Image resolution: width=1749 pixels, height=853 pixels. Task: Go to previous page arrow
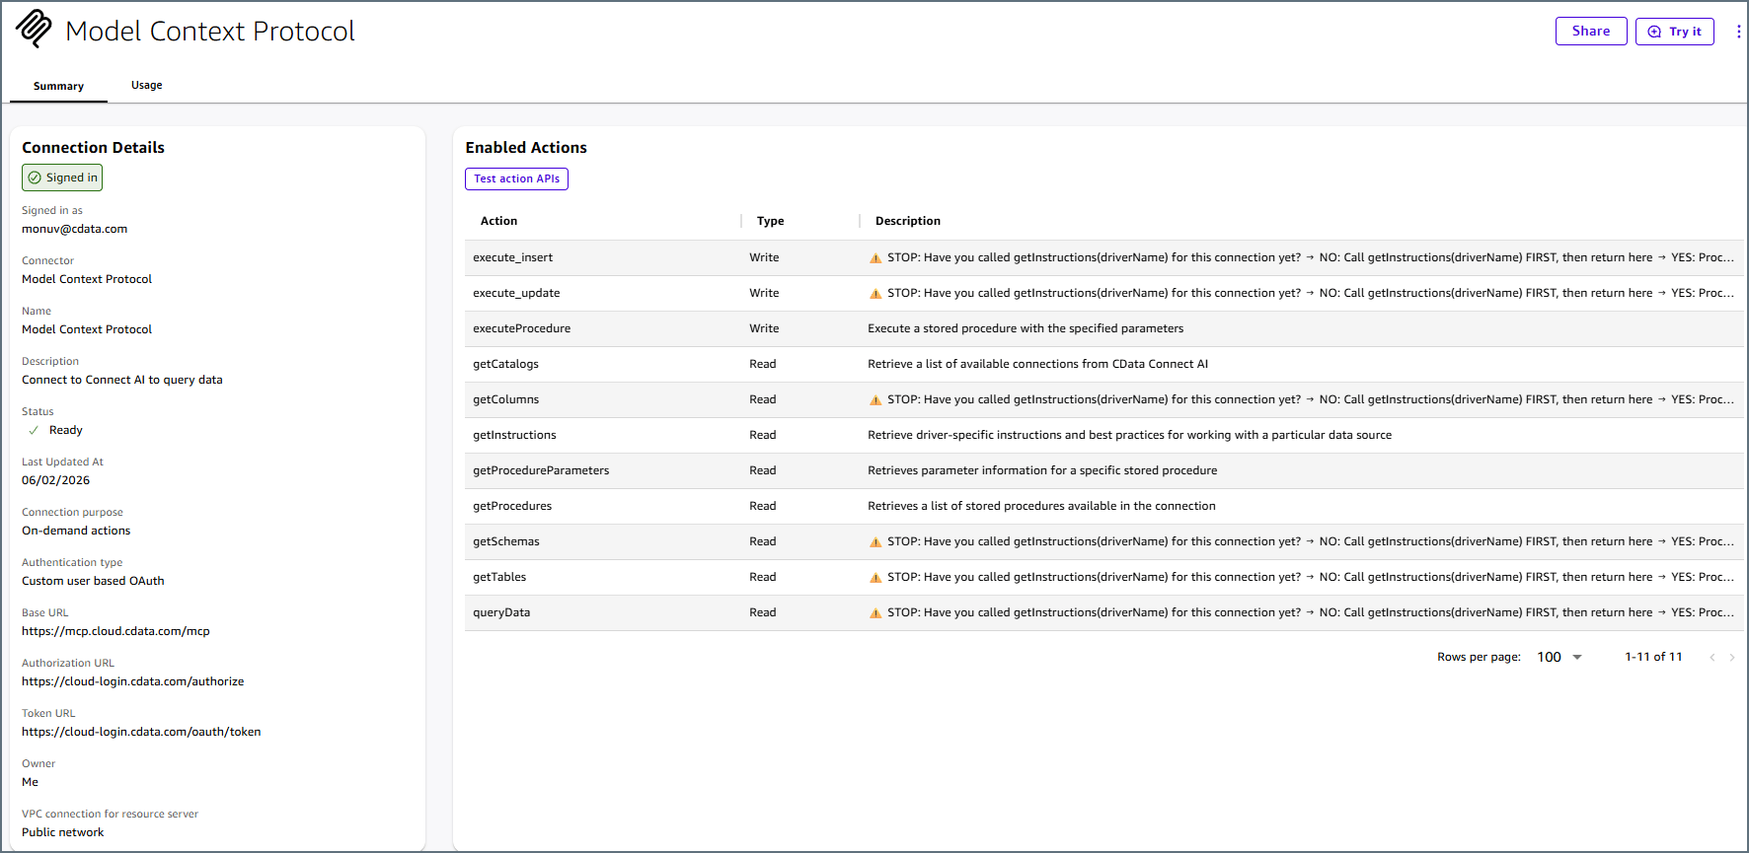coord(1712,658)
